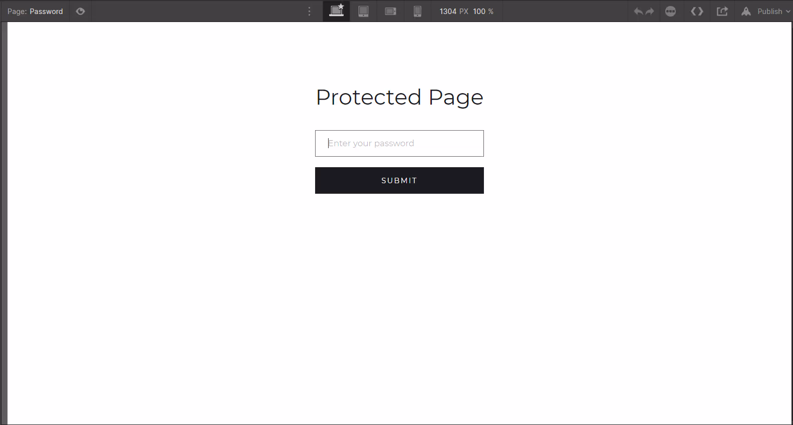
Task: Redo the last action
Action: click(650, 12)
